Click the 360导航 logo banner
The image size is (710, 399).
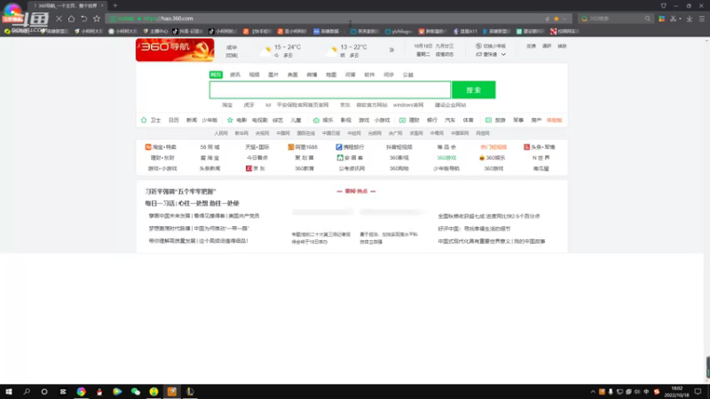point(175,50)
